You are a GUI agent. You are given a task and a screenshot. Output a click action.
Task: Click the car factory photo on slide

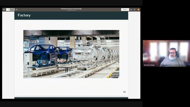[71, 54]
